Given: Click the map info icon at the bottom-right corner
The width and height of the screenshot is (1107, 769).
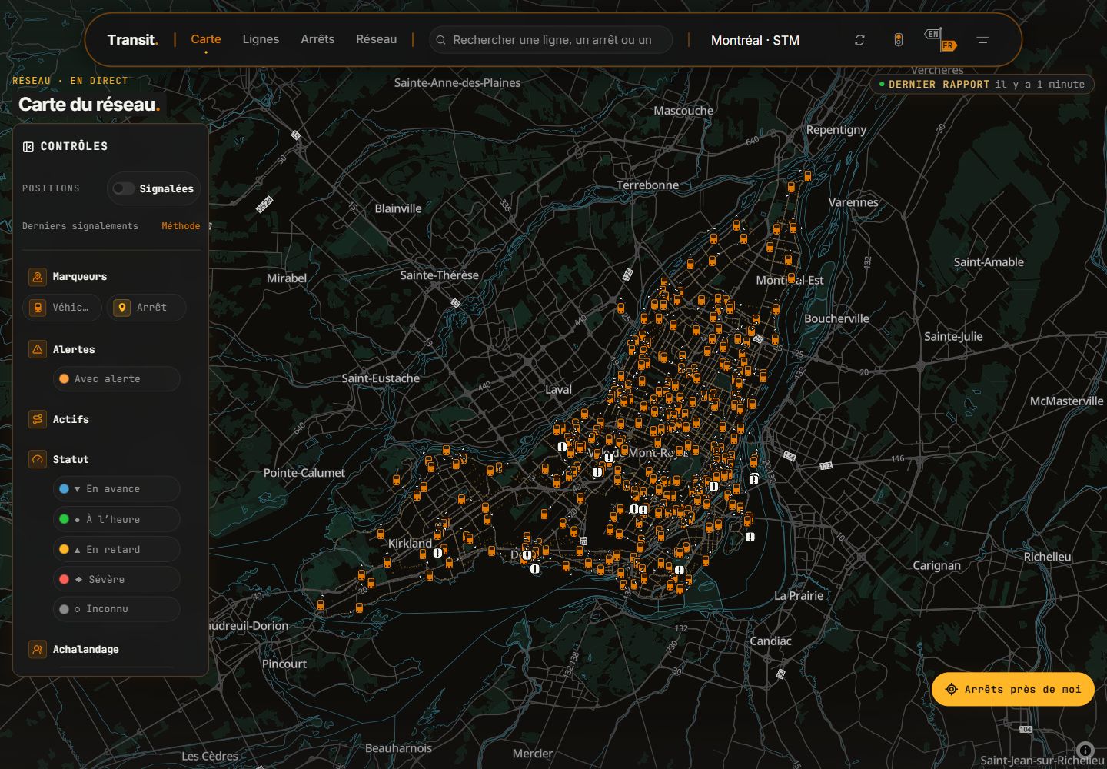Looking at the screenshot, I should [x=1085, y=751].
